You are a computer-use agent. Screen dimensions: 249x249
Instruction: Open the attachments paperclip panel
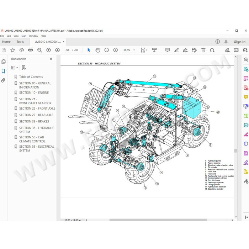[x=3, y=80]
